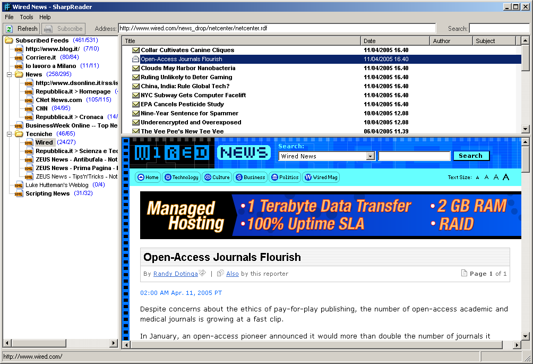Click the XML icon beside BusinessWeek Online
This screenshot has width=533, height=364.
[x=19, y=125]
